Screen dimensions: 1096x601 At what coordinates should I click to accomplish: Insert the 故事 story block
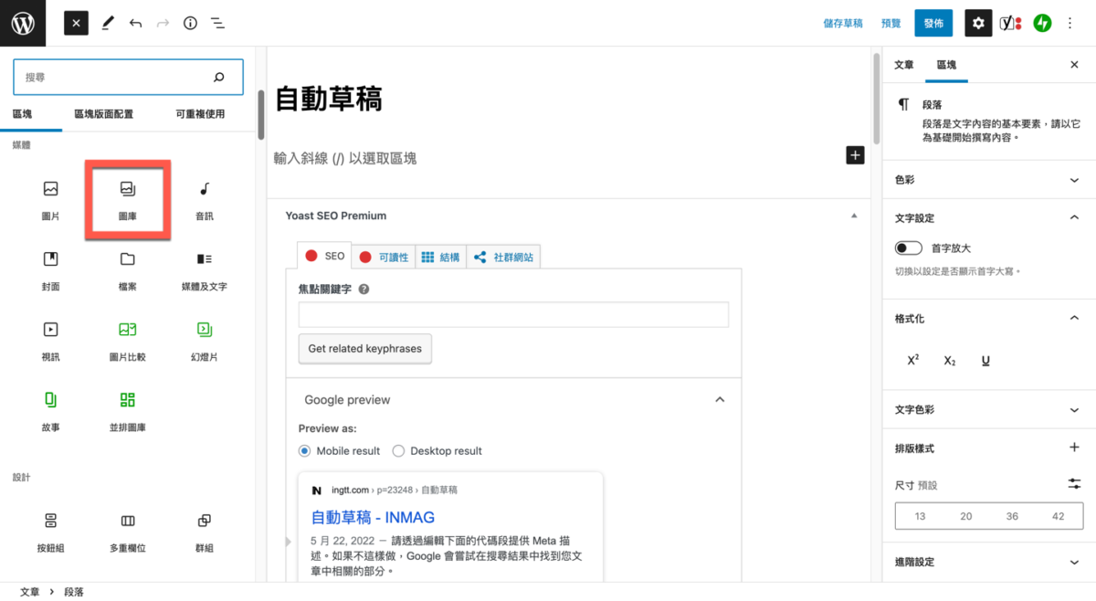(x=51, y=411)
